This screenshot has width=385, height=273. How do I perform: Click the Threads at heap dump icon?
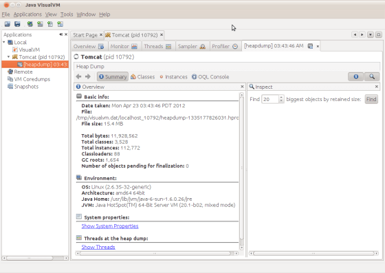coord(79,238)
